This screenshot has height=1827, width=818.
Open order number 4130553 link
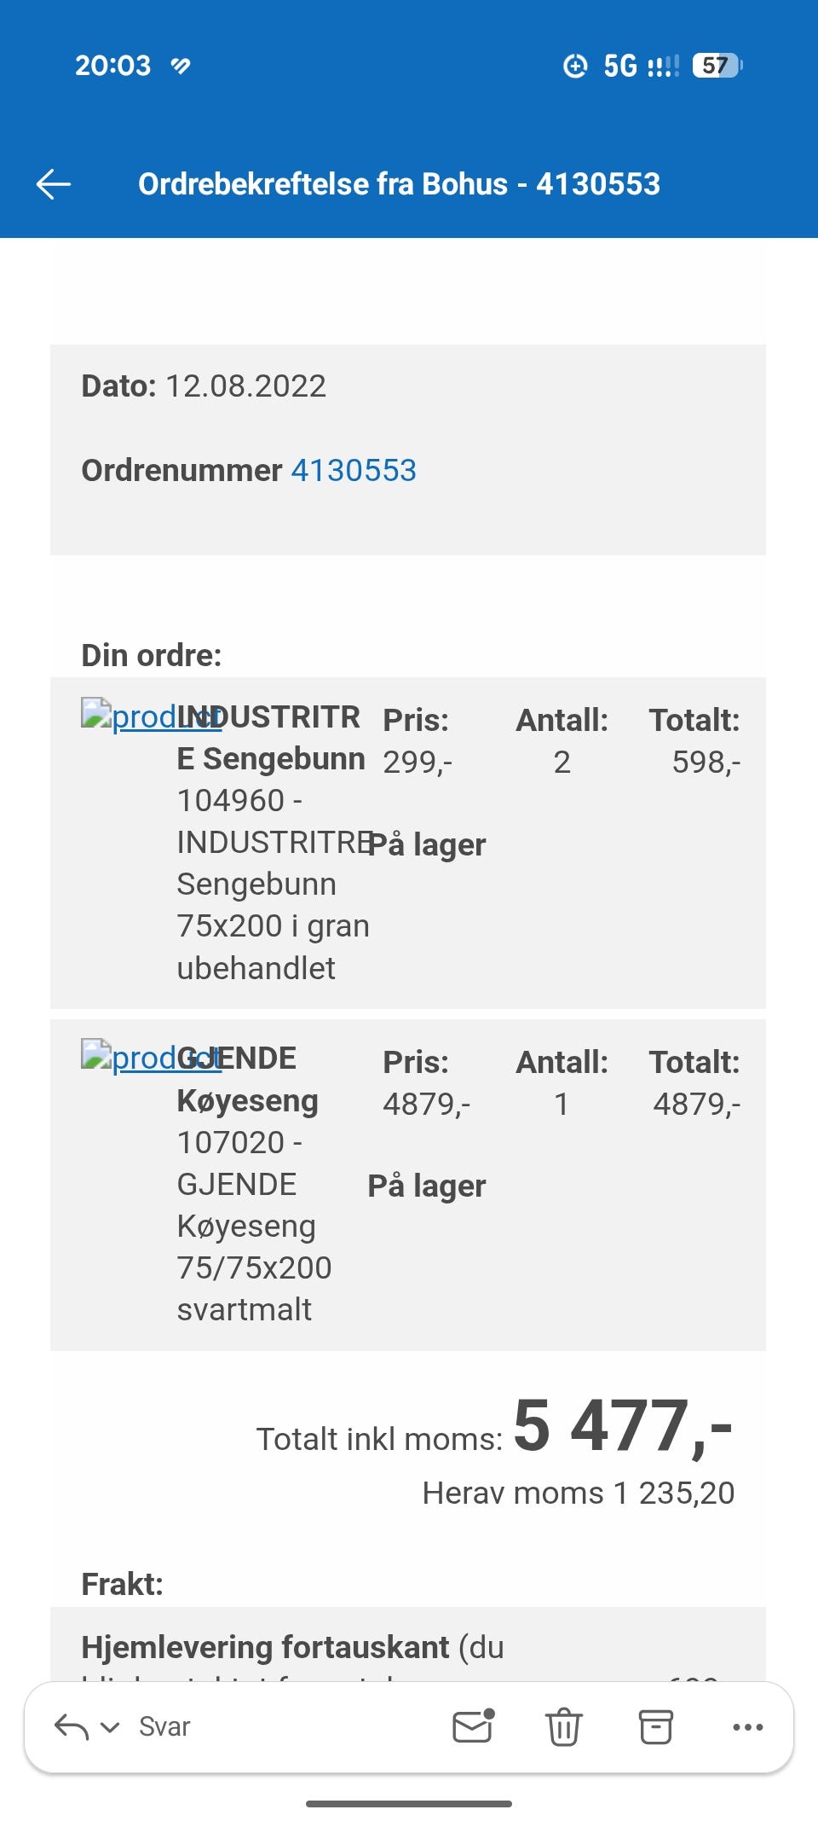[354, 470]
